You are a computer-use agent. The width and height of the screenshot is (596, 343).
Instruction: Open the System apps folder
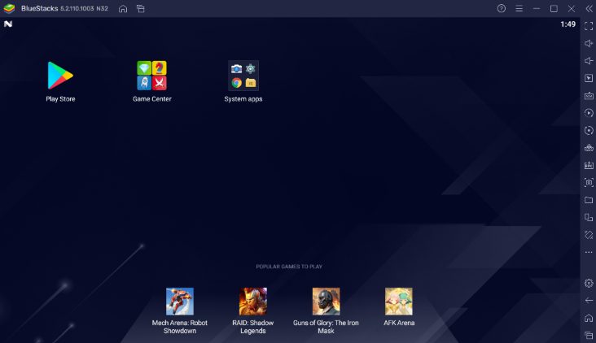(x=243, y=76)
